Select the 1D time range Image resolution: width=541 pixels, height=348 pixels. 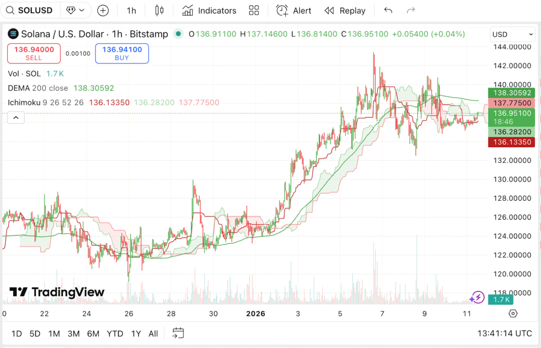coord(17,334)
